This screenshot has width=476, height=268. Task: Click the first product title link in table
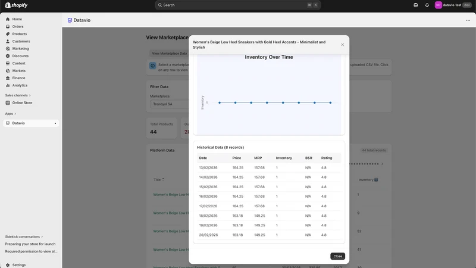[171, 195]
